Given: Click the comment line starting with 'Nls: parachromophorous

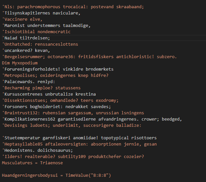Looking at the screenshot, I should coord(73,7).
